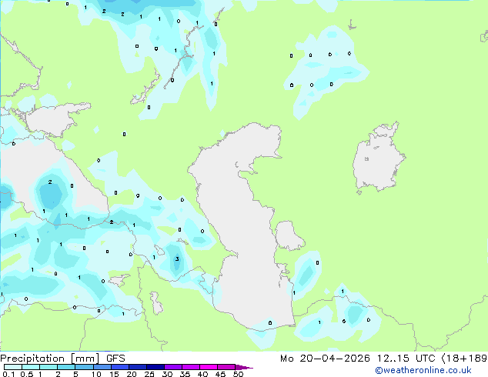Click the '50' legend scale label
This screenshot has width=488, height=377.
tap(238, 374)
